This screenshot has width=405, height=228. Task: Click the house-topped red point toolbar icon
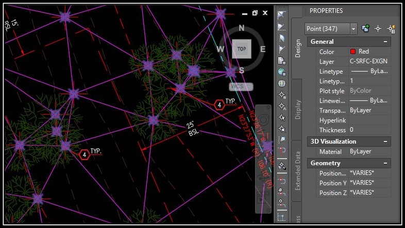coord(282,191)
